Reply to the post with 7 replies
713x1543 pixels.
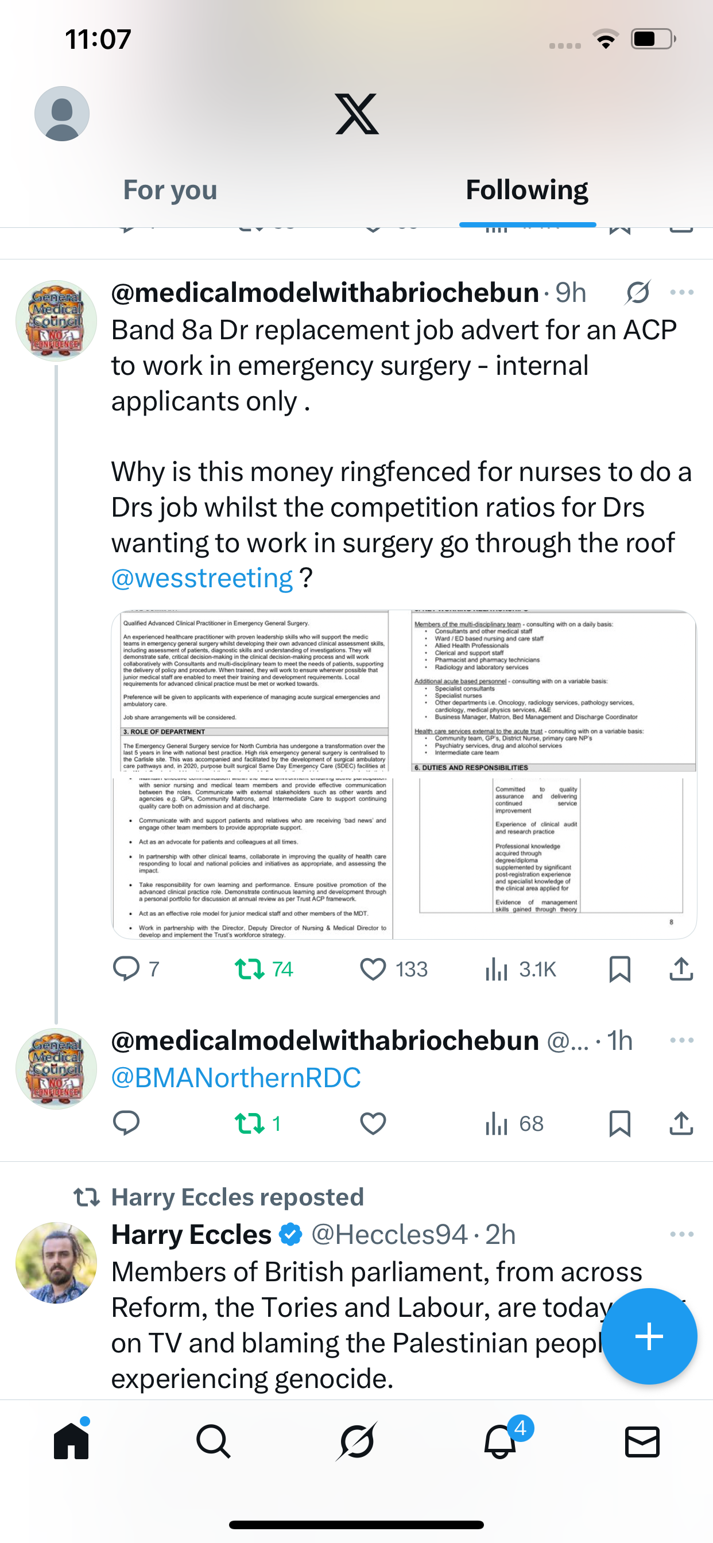(126, 968)
